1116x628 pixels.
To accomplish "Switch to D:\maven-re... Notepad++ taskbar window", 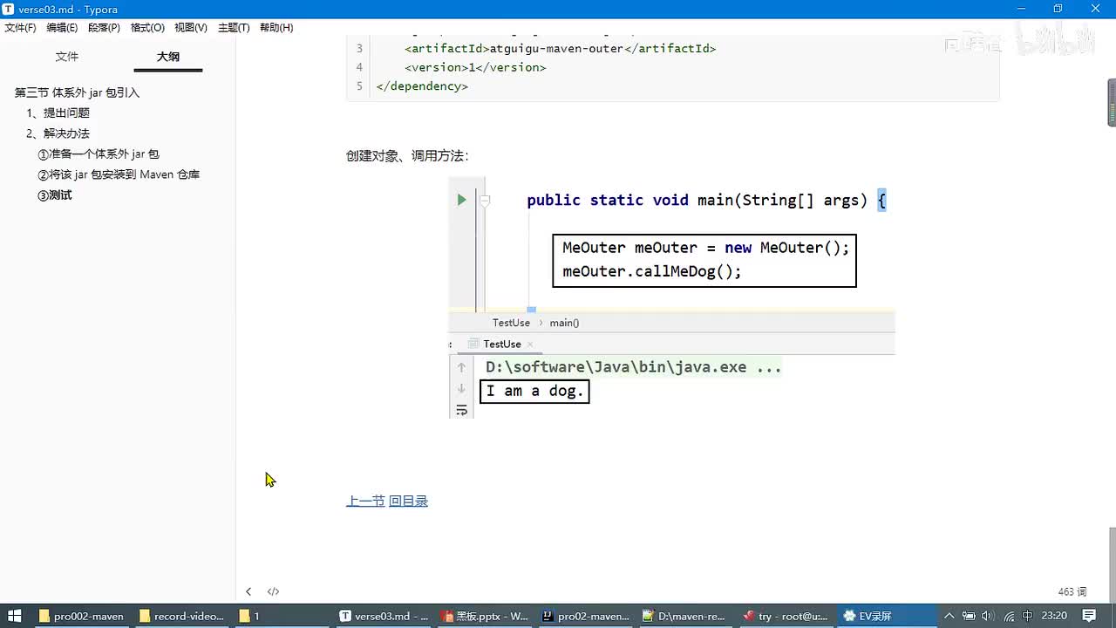I will tap(685, 616).
